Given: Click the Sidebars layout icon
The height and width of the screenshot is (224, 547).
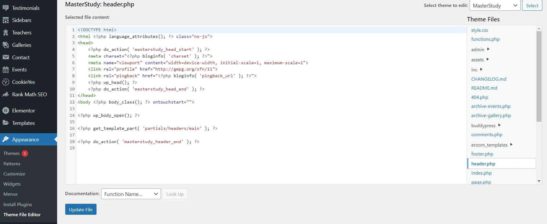Looking at the screenshot, I should (6, 20).
